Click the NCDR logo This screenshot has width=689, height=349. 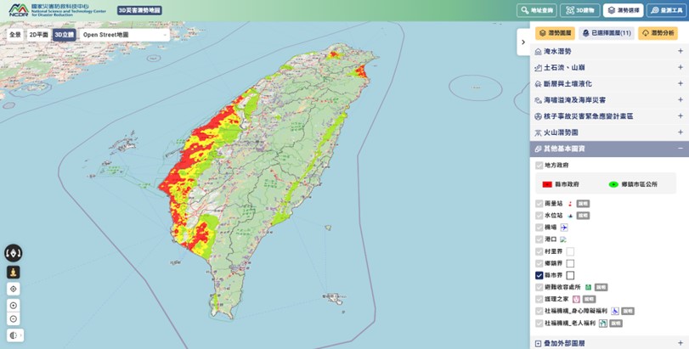[x=17, y=10]
